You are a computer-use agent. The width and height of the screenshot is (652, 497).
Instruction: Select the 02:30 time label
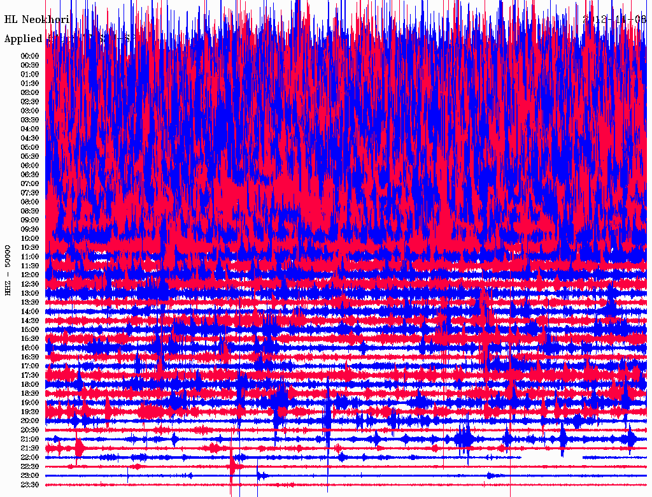30,101
